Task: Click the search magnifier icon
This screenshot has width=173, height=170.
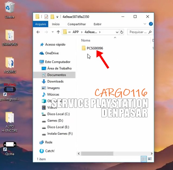Action: point(150,32)
